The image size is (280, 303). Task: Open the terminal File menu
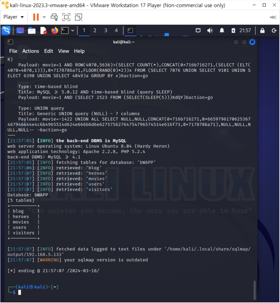click(x=13, y=51)
